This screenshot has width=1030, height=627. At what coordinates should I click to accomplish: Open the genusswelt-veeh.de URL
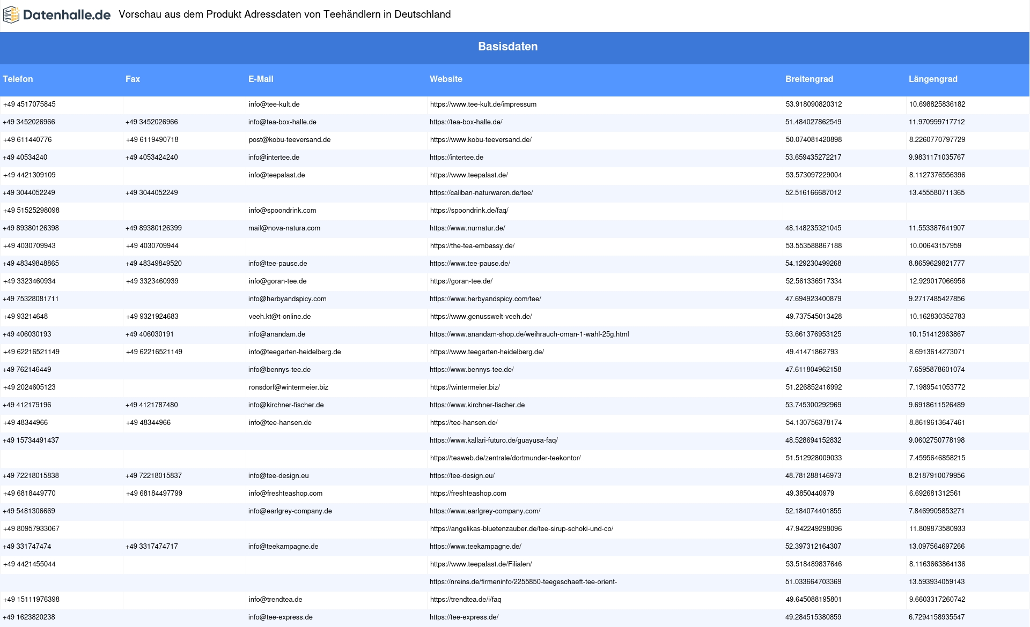(x=481, y=317)
